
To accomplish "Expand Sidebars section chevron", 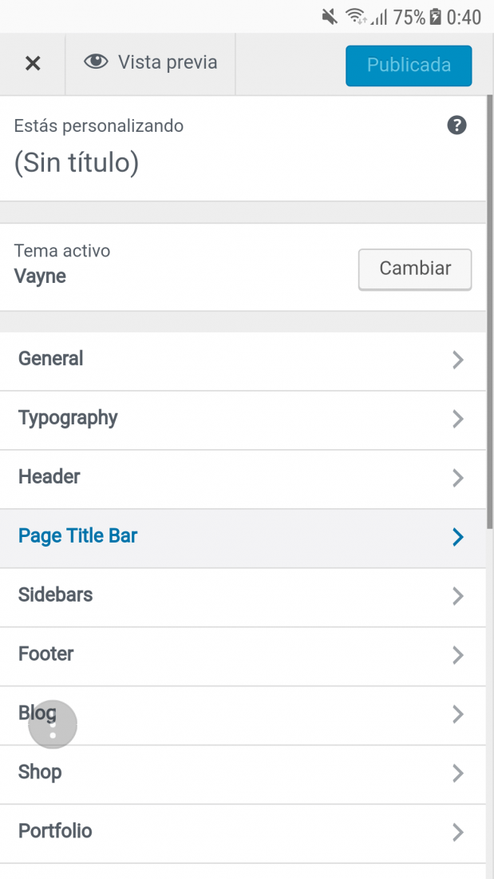I will coord(458,596).
